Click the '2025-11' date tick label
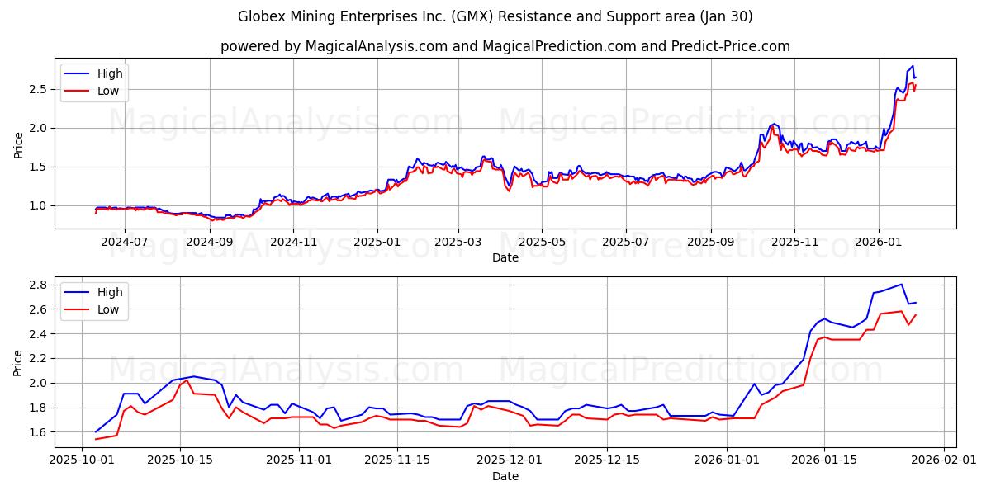Image resolution: width=991 pixels, height=495 pixels. pyautogui.click(x=794, y=243)
